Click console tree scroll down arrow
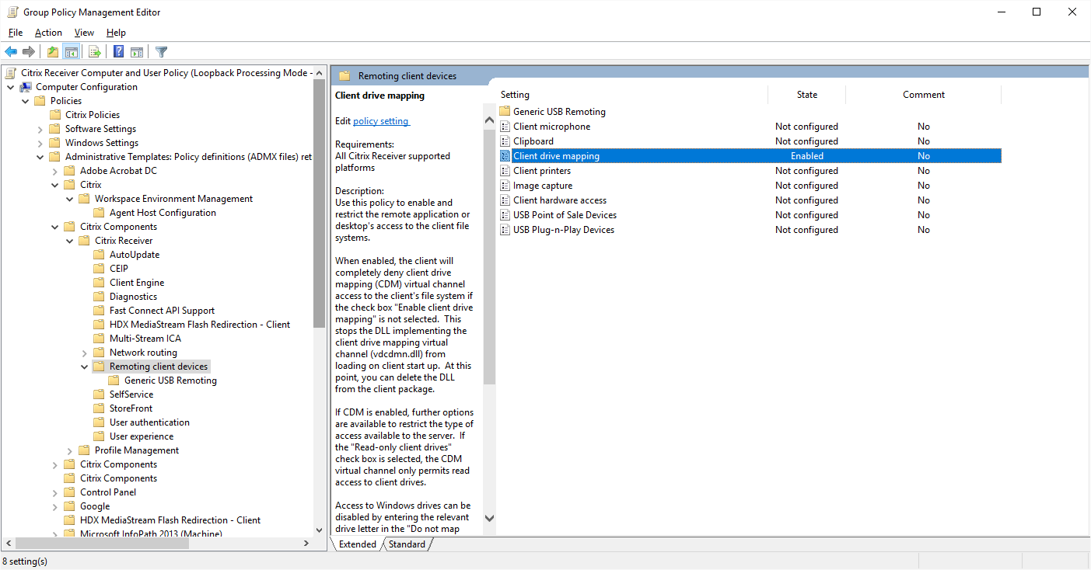Viewport: 1091px width, 570px height. coord(319,530)
